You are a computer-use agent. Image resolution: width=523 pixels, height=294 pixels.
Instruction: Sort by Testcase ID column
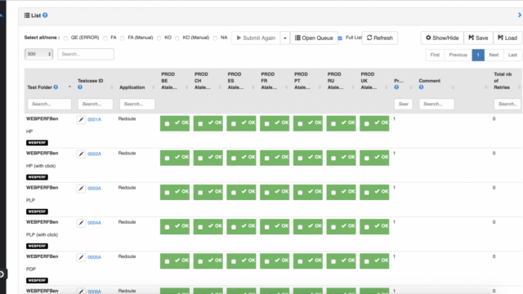[111, 87]
